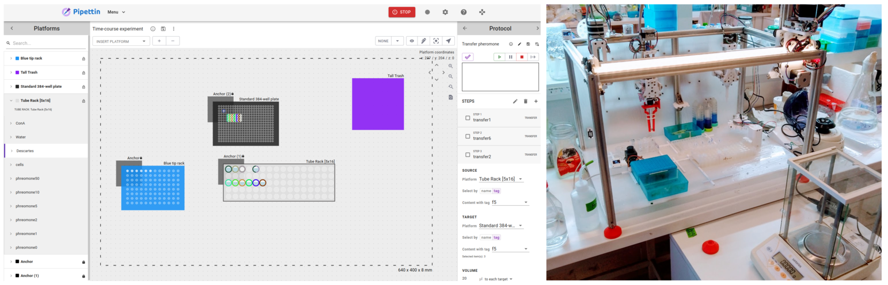
Task: Click the purple double-check validate button
Action: click(468, 57)
